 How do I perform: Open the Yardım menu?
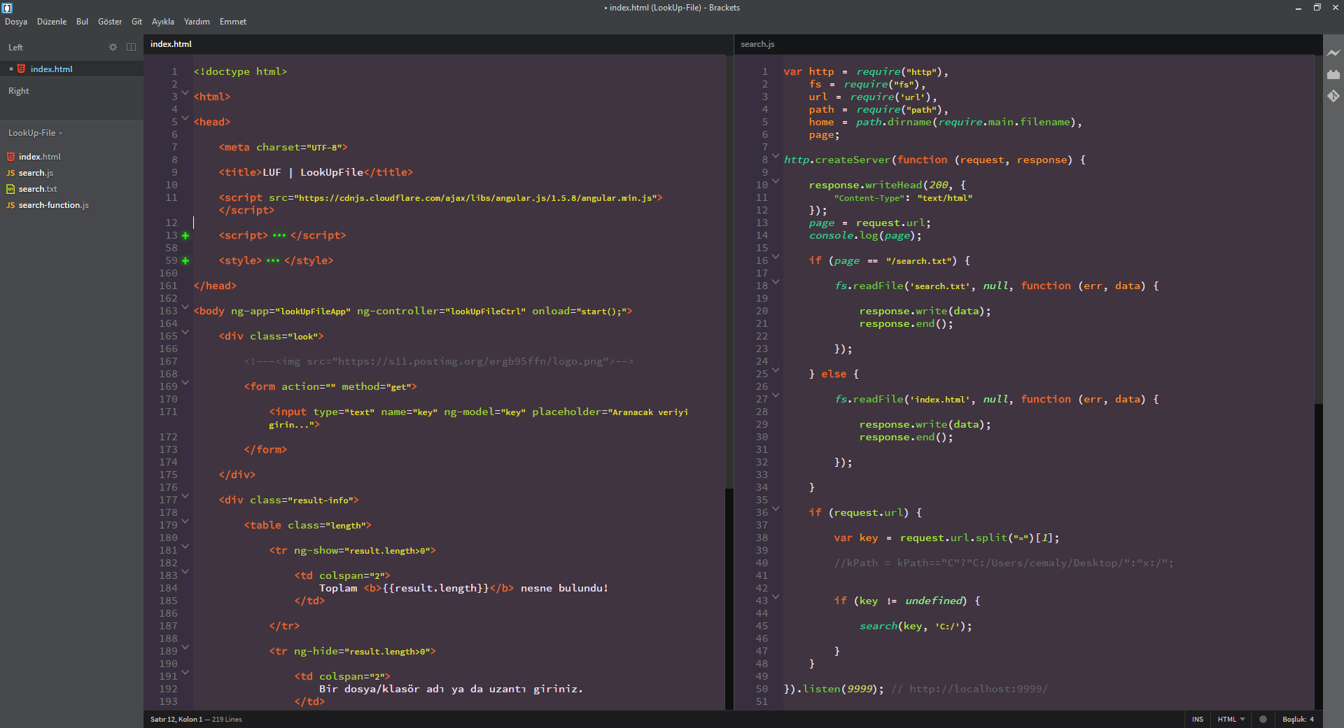pos(197,22)
